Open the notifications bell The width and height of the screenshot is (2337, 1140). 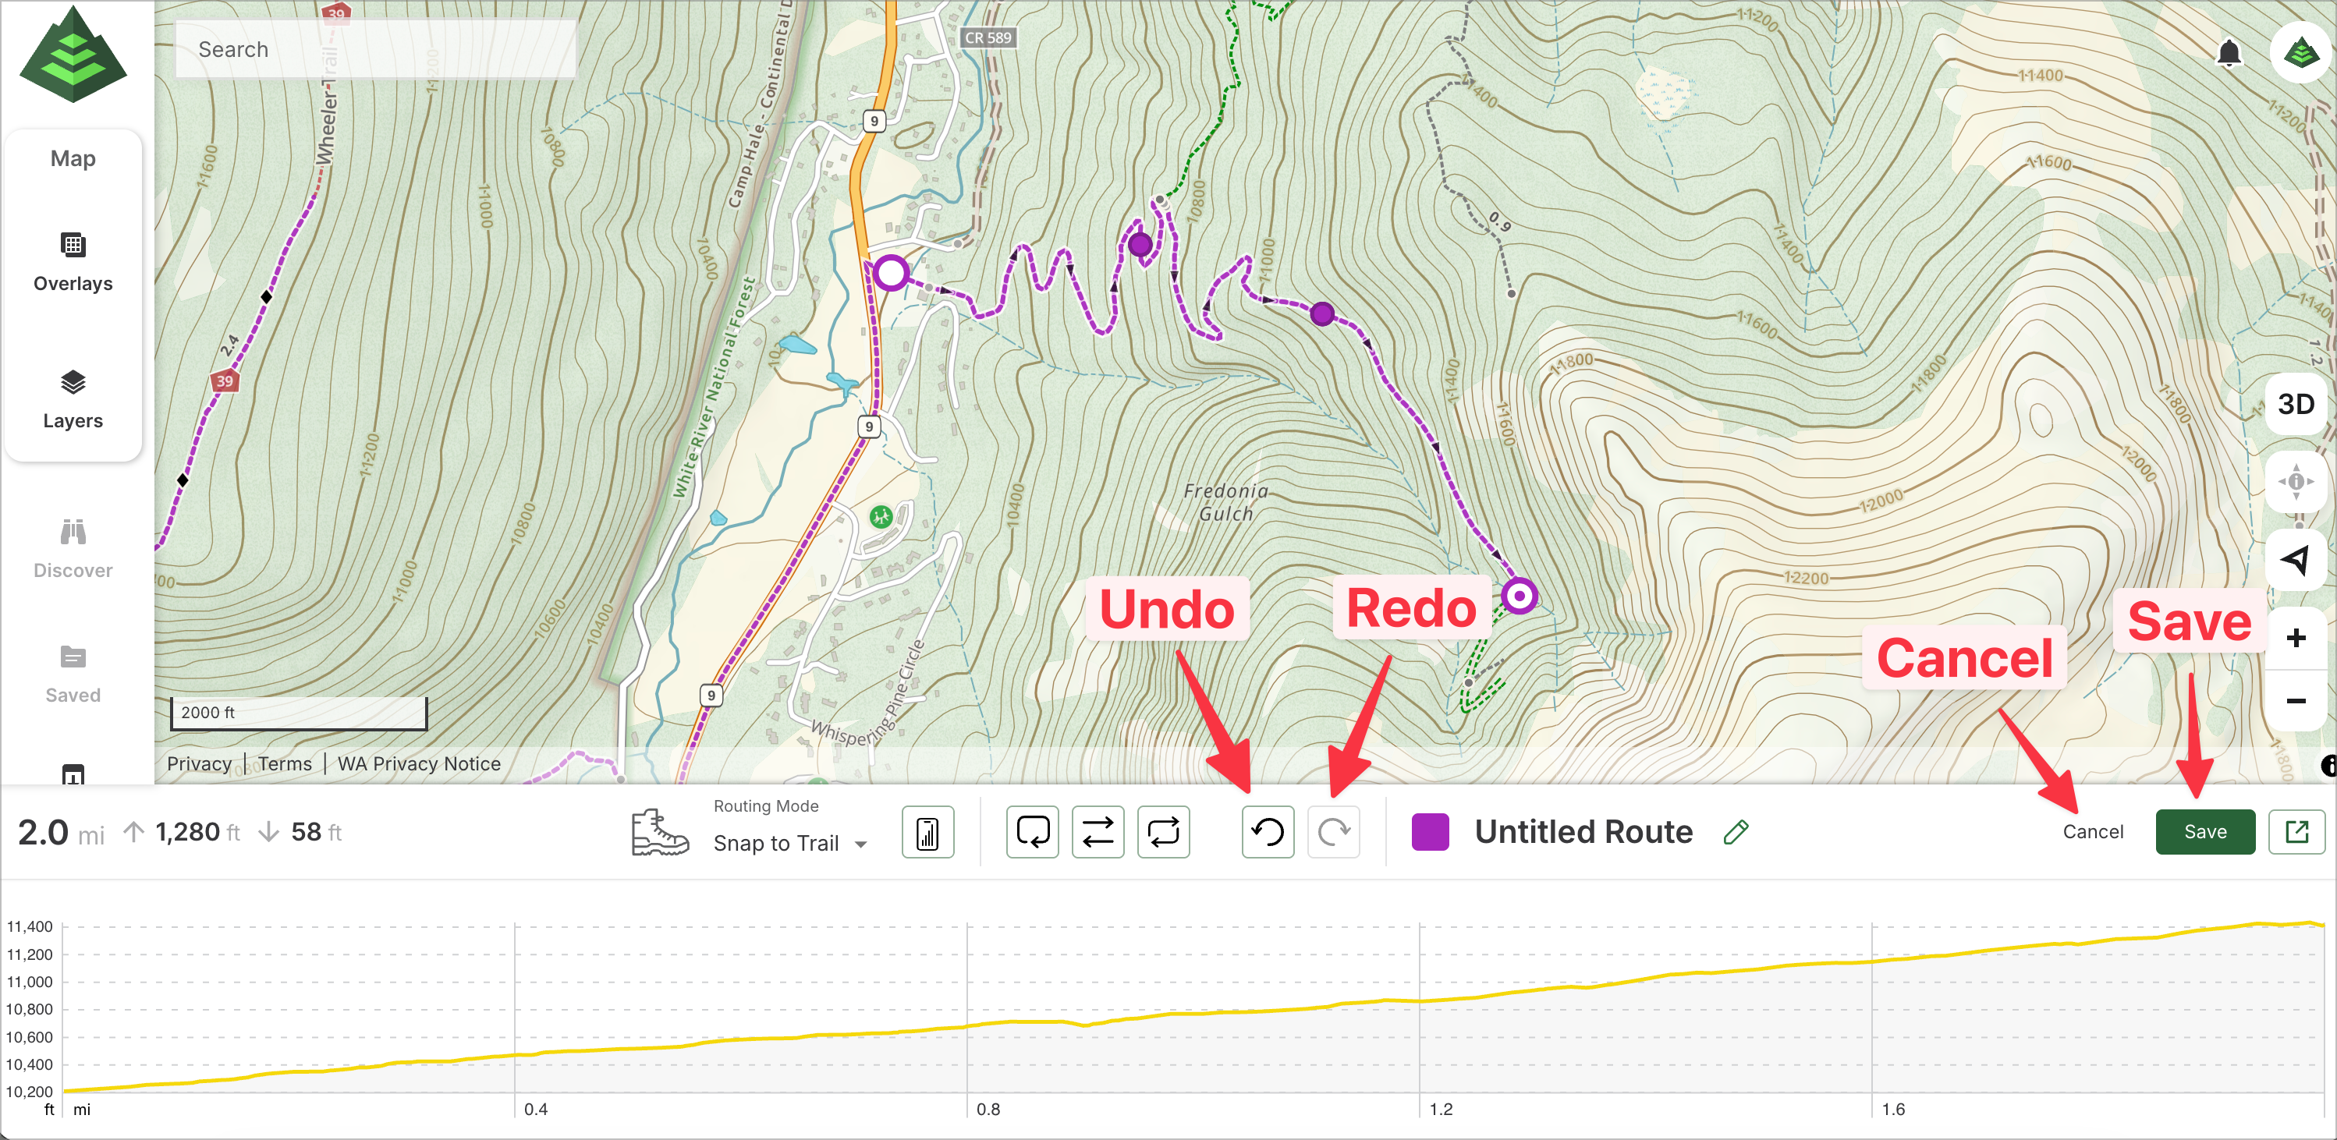(x=2229, y=52)
